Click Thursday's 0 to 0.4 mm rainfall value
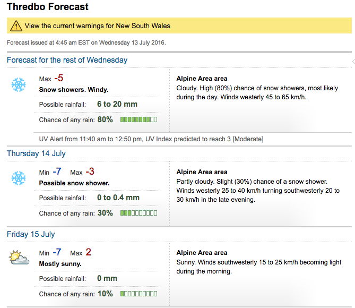 pos(118,198)
